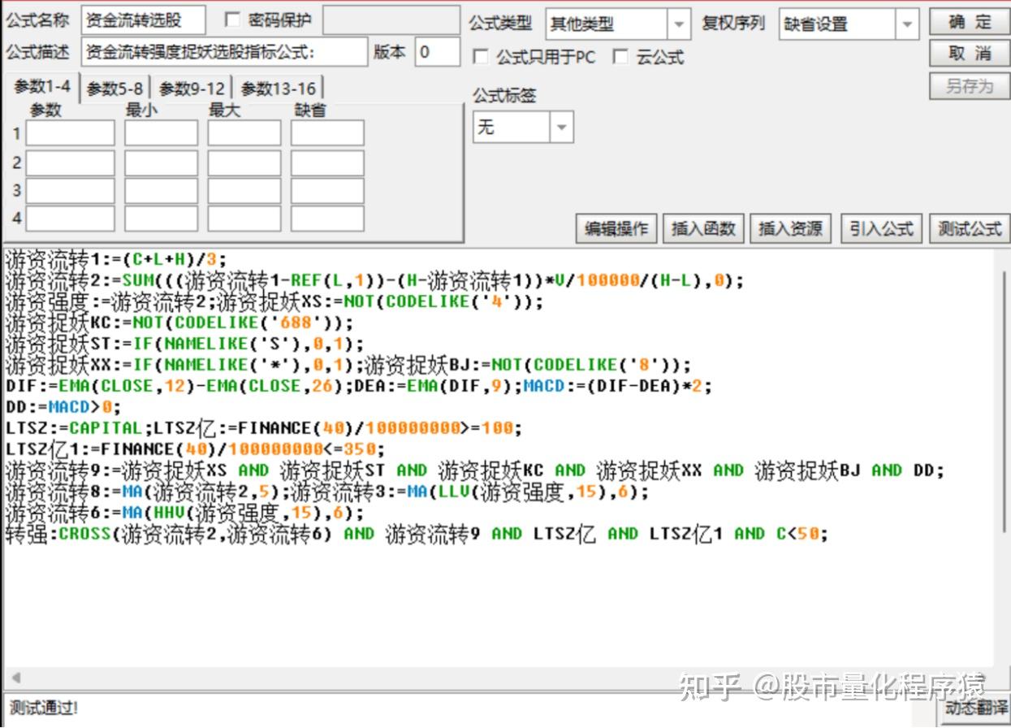This screenshot has width=1011, height=728.
Task: Open the 复权序列 dropdown showing 缺省设置
Action: point(849,24)
